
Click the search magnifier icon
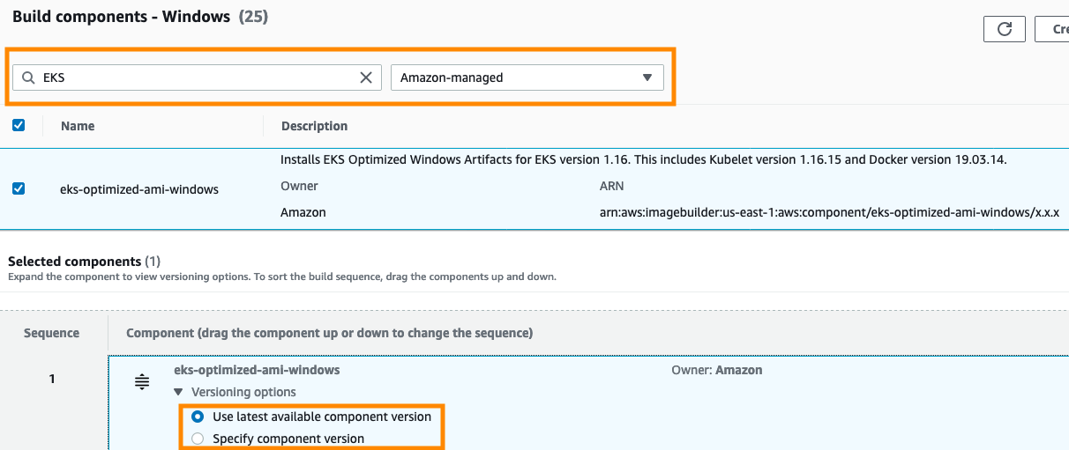[28, 77]
